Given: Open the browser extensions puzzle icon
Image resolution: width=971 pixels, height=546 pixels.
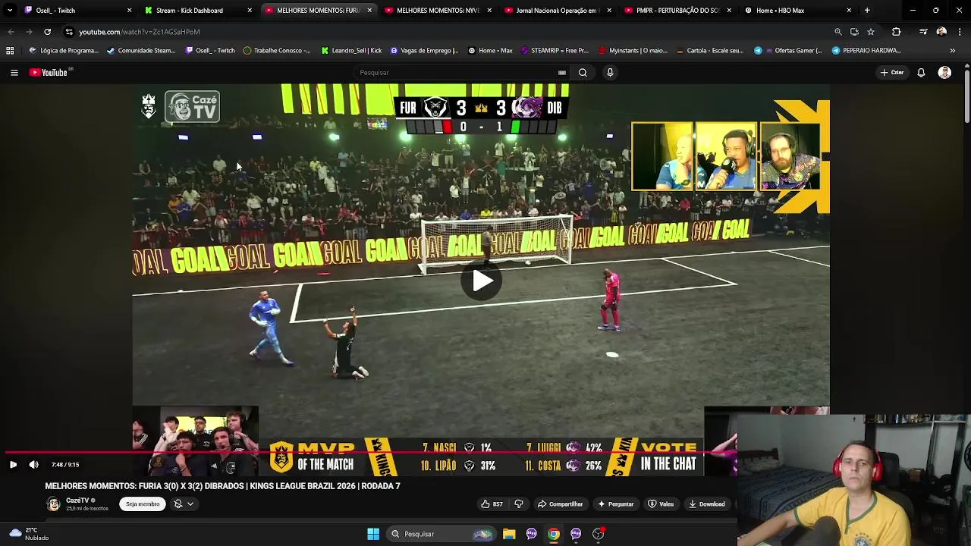Looking at the screenshot, I should pyautogui.click(x=896, y=32).
